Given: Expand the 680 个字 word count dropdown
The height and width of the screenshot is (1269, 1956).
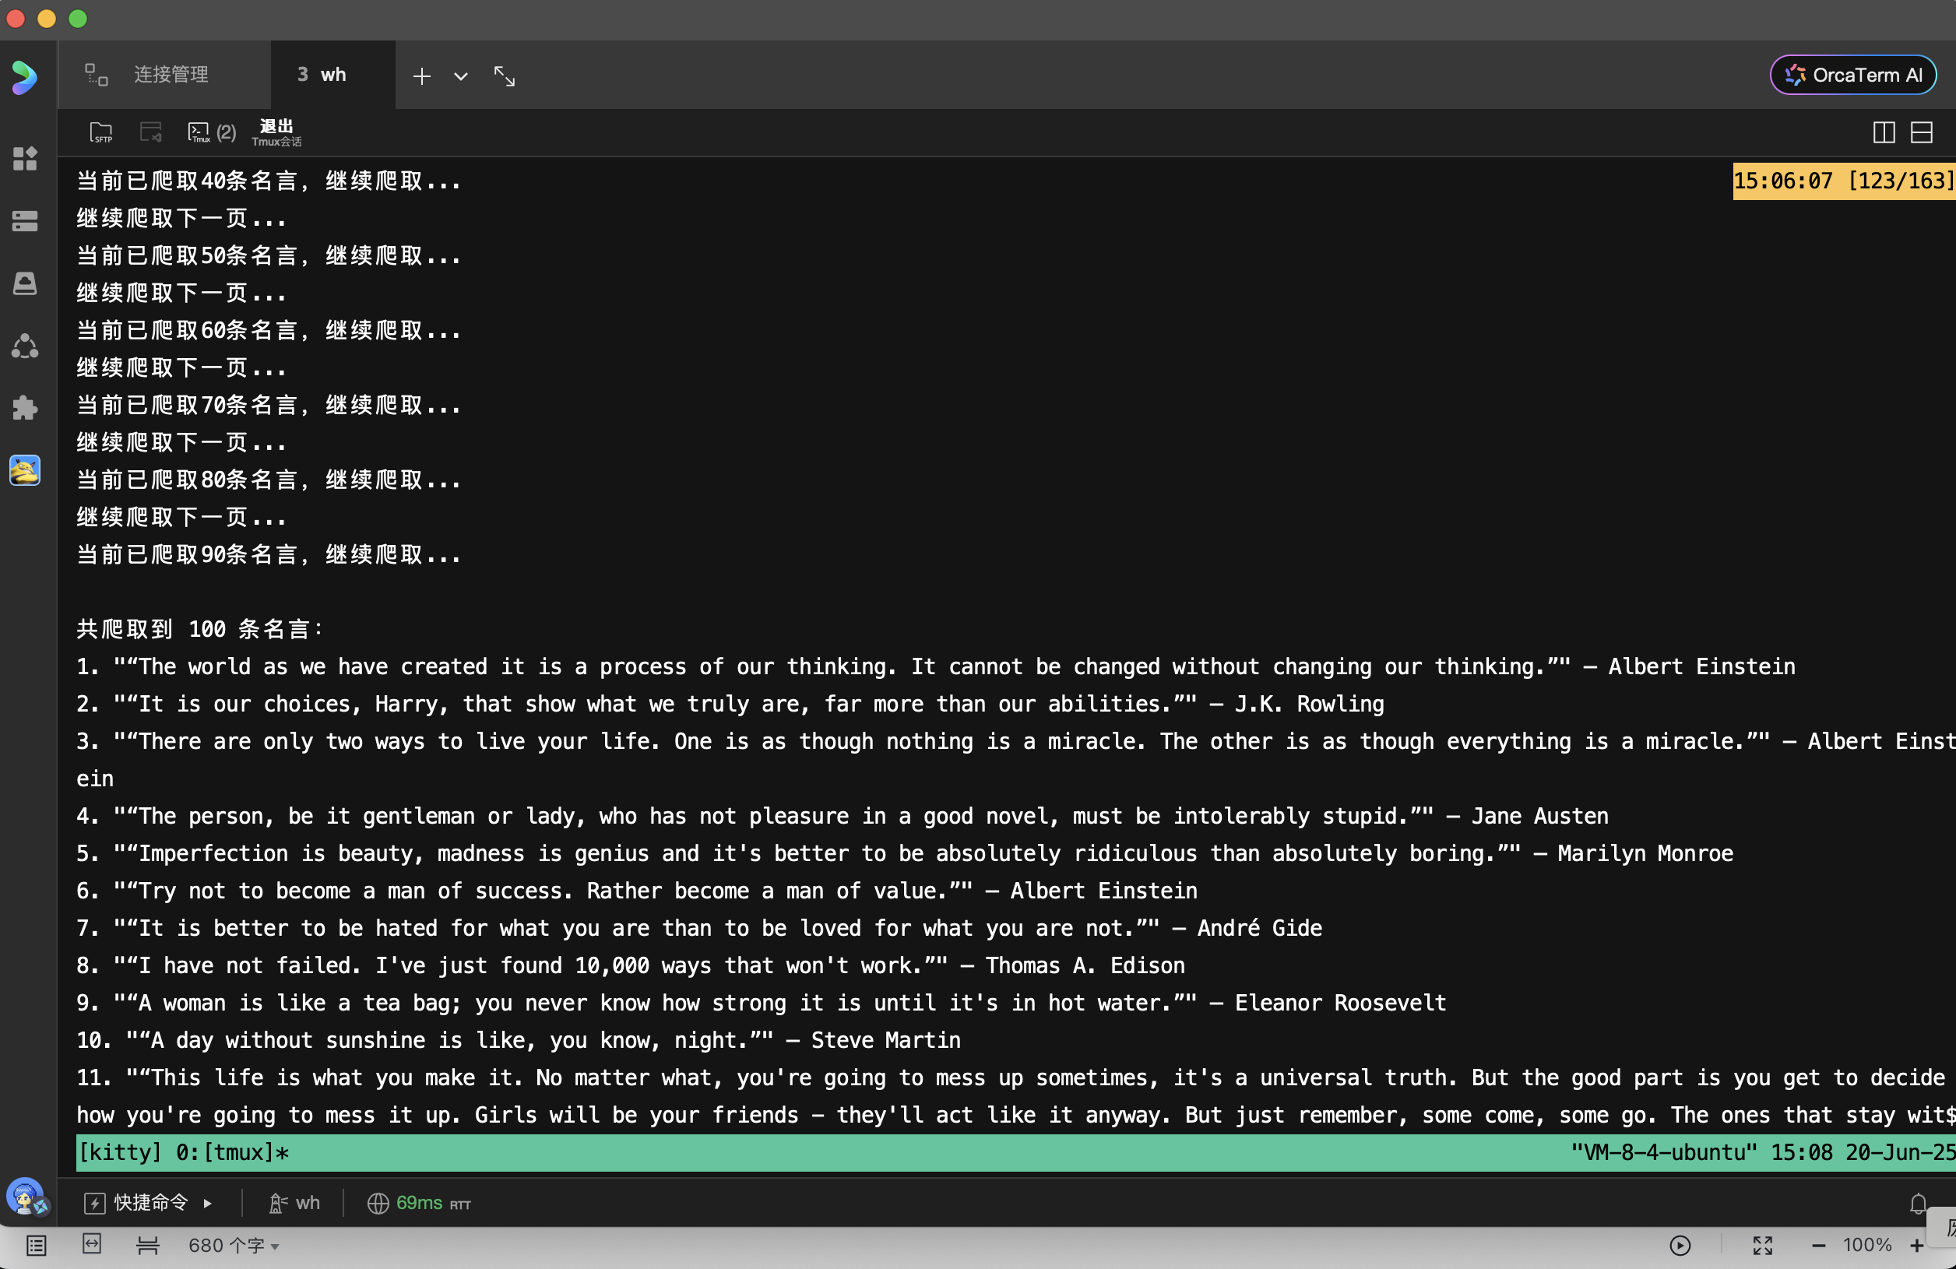Looking at the screenshot, I should coord(234,1246).
